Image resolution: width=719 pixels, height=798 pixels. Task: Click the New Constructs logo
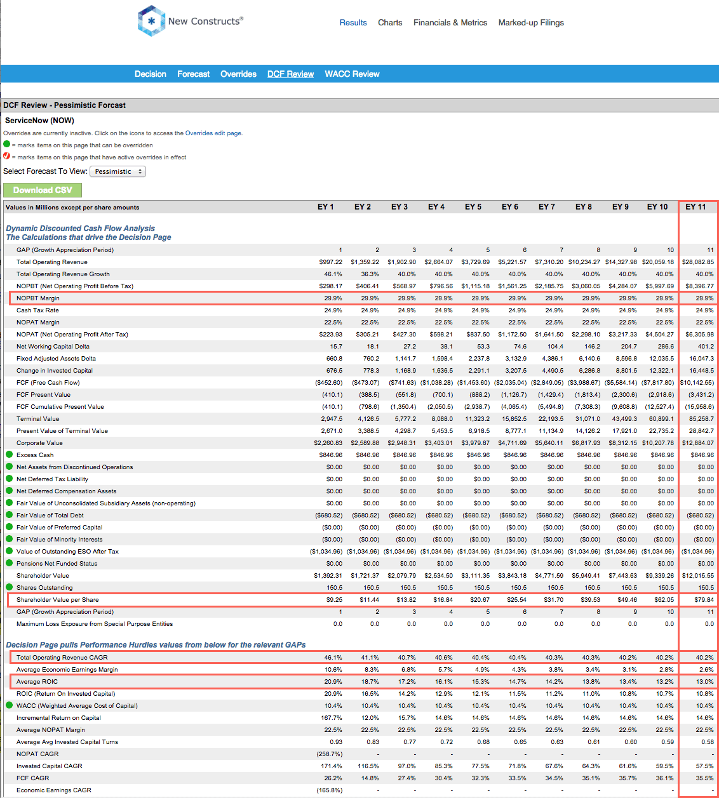(190, 21)
